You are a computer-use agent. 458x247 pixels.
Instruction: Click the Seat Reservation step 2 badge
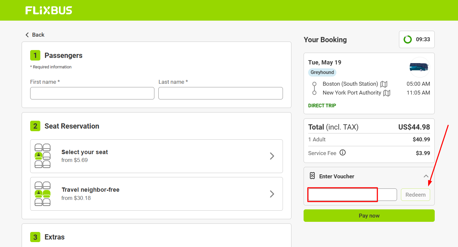click(35, 126)
